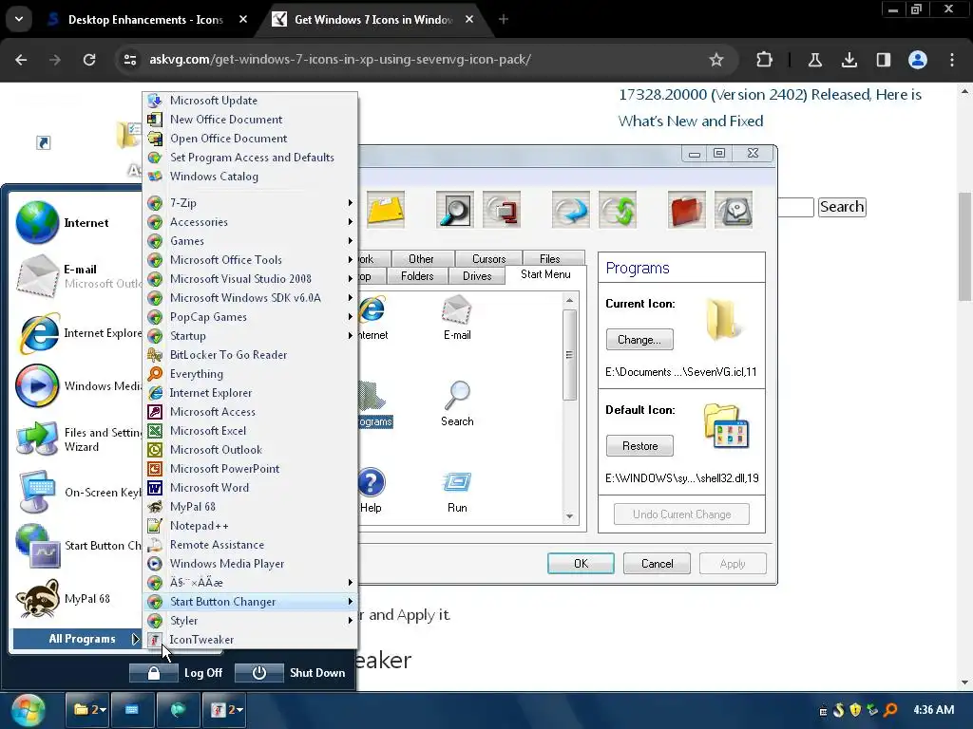Expand the Startup submenu

pos(251,336)
